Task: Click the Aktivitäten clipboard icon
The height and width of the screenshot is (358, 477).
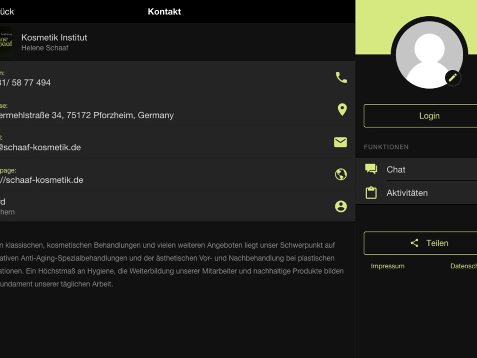Action: click(x=371, y=193)
